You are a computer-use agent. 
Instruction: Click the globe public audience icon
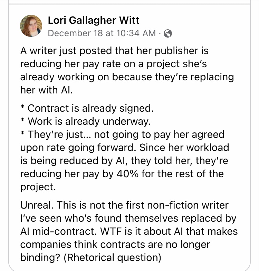pos(168,33)
